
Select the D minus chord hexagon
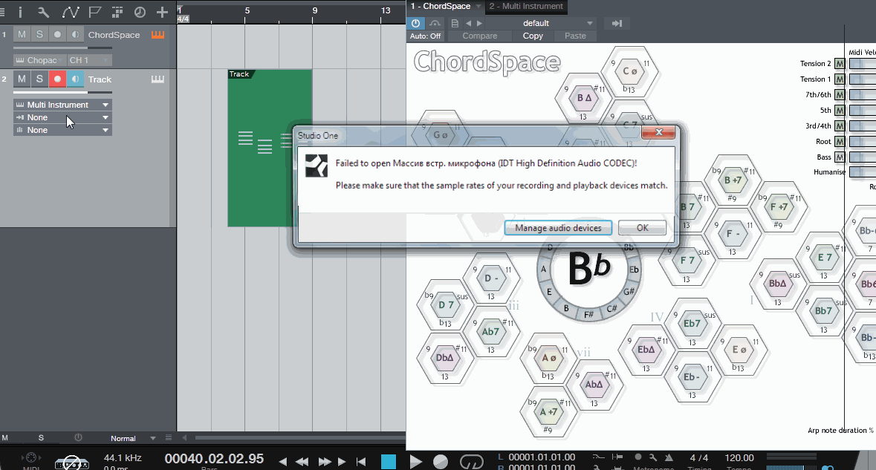[491, 278]
